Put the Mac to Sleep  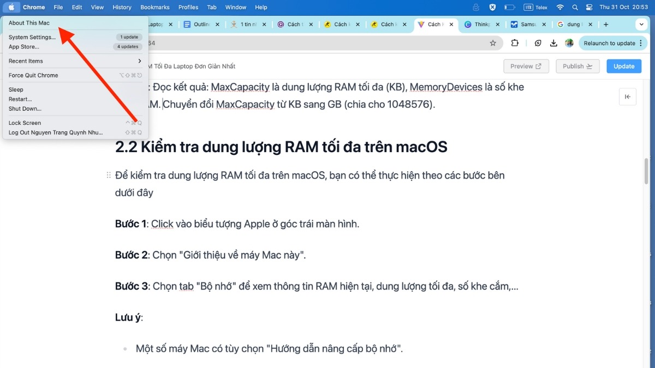tap(75, 89)
